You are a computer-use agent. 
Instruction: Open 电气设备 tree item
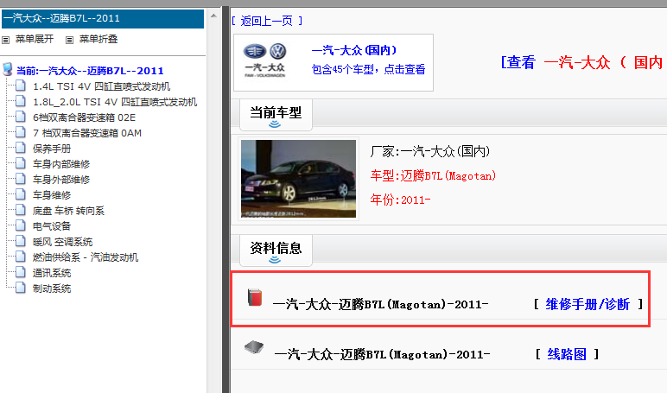[52, 226]
